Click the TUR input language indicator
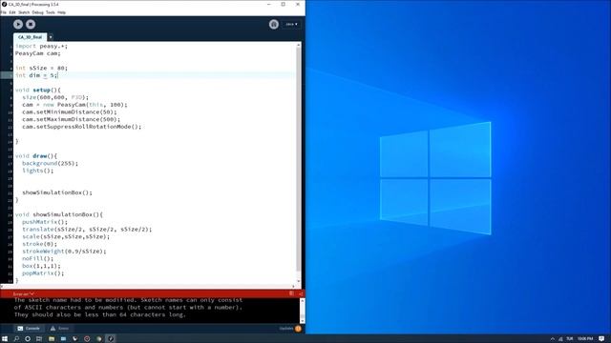611x343 pixels. (570, 339)
